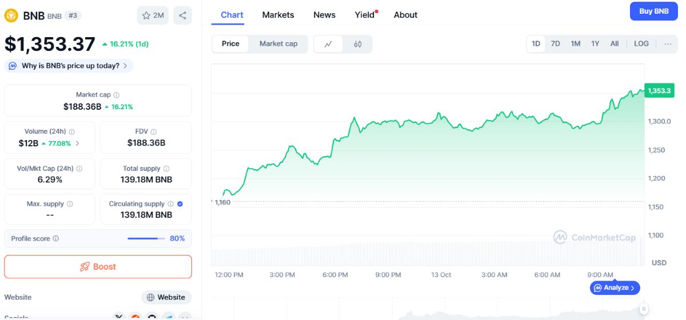This screenshot has height=320, width=686.
Task: Click the 6.29% Vol/Mkt Cap value
Action: [50, 179]
